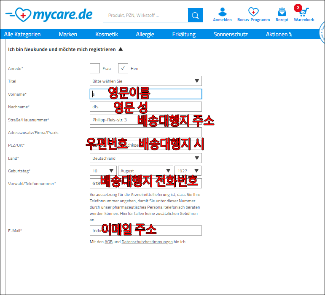
Task: Click the Bonus-Programm label link
Action: click(253, 20)
